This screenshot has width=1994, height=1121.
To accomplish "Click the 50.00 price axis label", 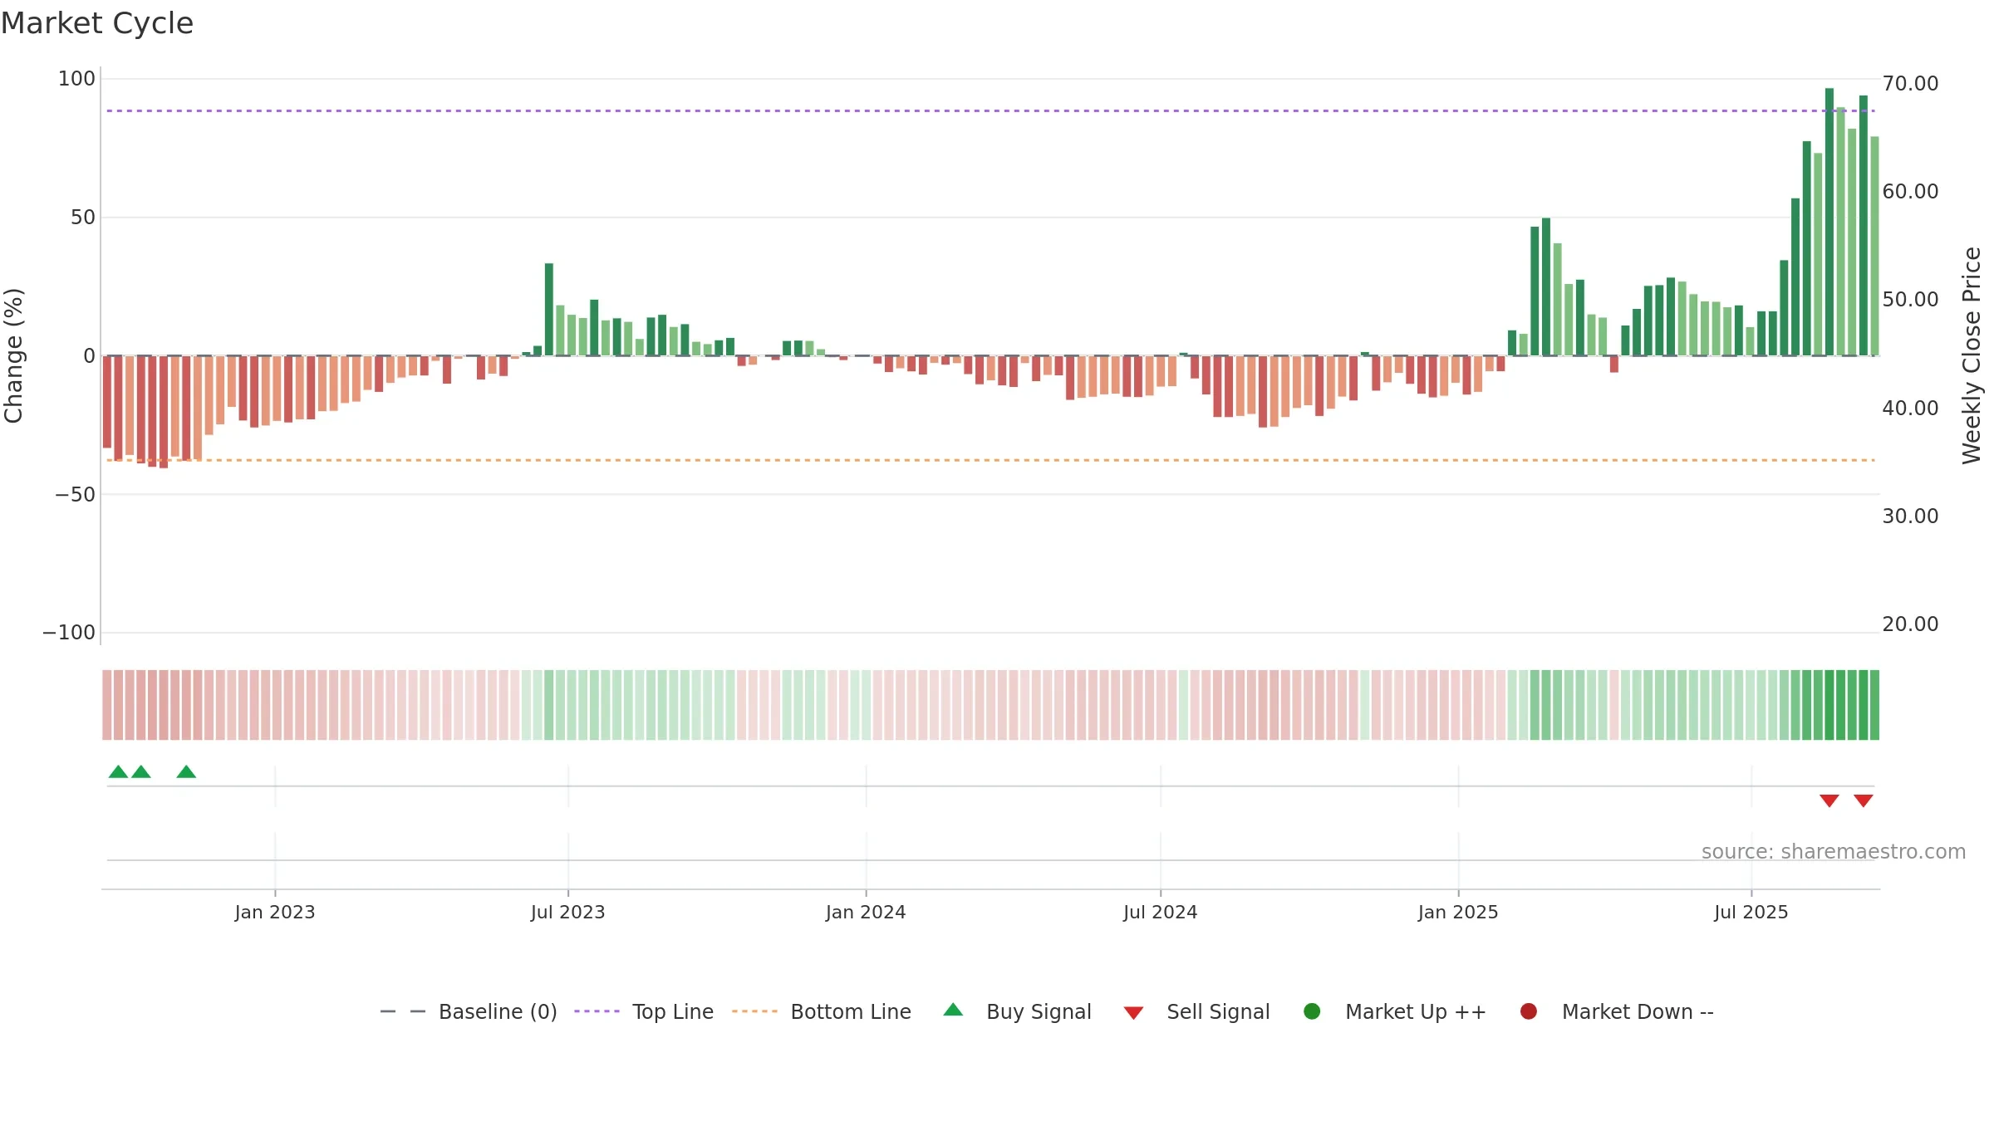I will pos(1910,300).
